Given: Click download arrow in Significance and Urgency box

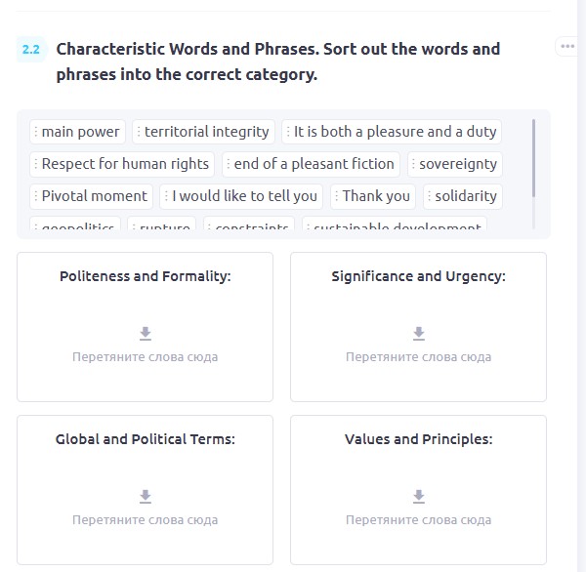Looking at the screenshot, I should [418, 334].
